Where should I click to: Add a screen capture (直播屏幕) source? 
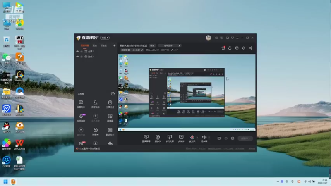146,138
